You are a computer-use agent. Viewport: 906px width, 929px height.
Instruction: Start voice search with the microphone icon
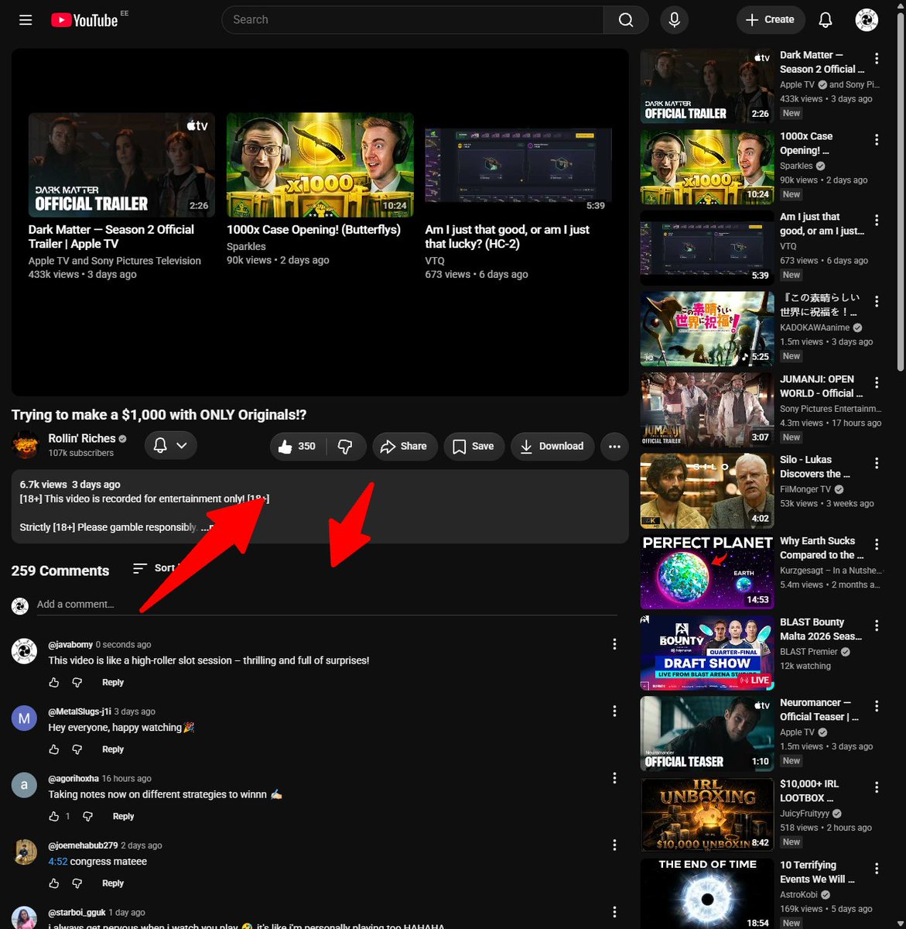pyautogui.click(x=674, y=20)
